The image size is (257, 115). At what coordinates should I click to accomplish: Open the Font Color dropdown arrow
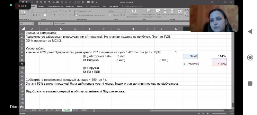tap(57, 15)
